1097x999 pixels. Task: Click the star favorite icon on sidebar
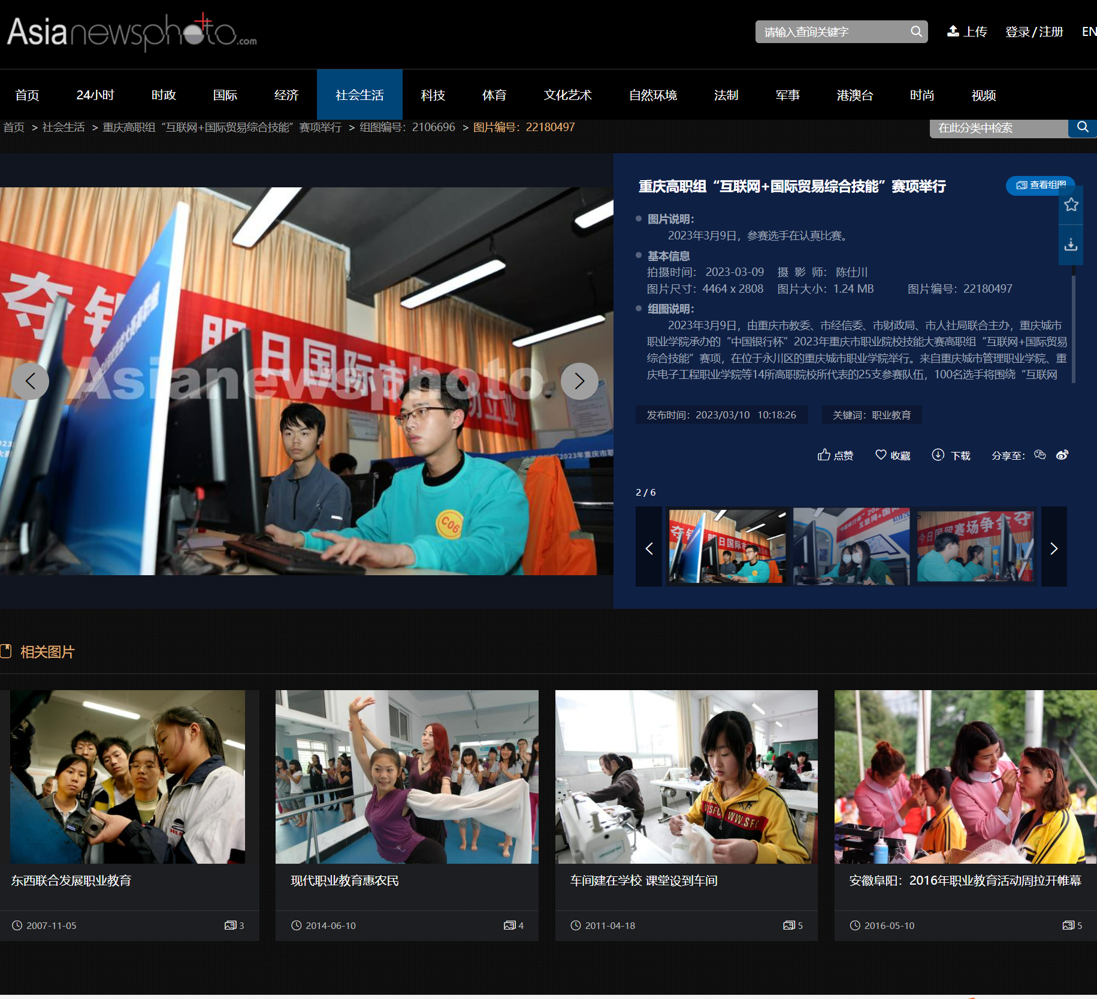(1071, 205)
